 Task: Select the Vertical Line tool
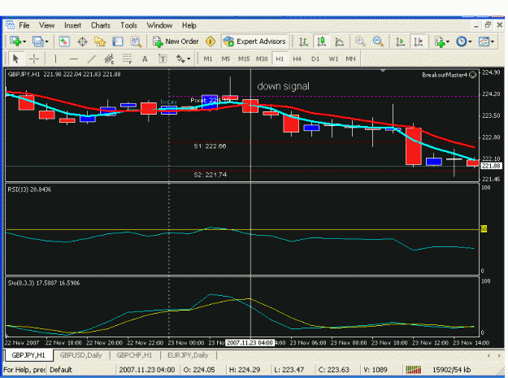(55, 59)
